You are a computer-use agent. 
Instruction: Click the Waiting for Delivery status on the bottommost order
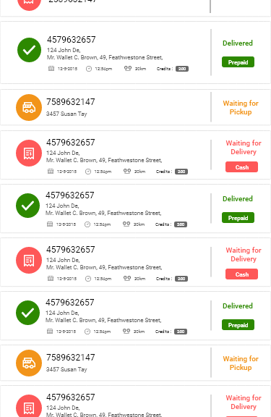[244, 402]
